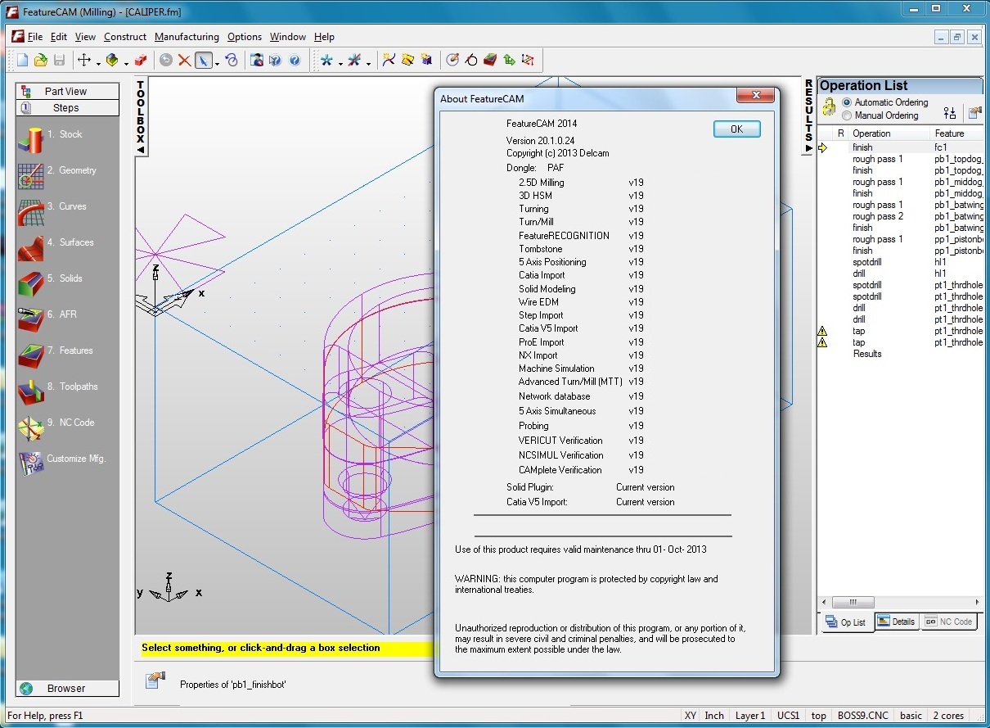Open dropdown arrow next to shaded cube
This screenshot has width=990, height=728.
point(126,63)
